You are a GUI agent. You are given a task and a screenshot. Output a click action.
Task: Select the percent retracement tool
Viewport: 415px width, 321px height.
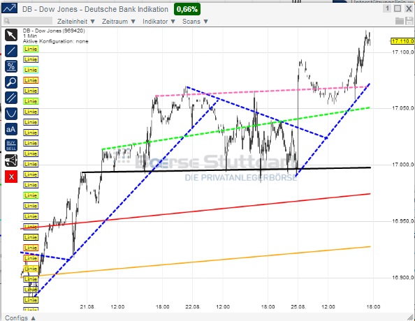(11, 66)
